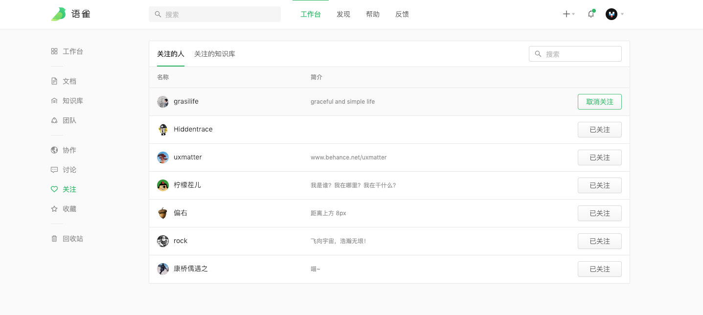Click the Yuque bird logo
Image resolution: width=703 pixels, height=315 pixels.
tap(58, 14)
